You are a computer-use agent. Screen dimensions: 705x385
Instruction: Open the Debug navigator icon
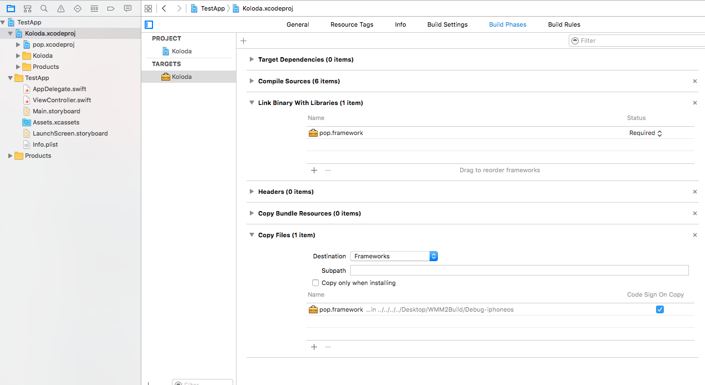94,8
